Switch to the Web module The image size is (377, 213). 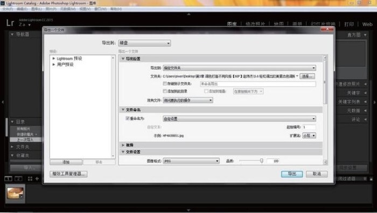pos(367,24)
